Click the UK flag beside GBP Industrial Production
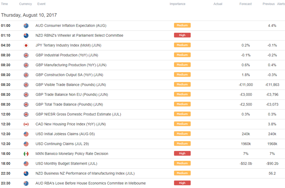285x188 pixels. [26, 55]
